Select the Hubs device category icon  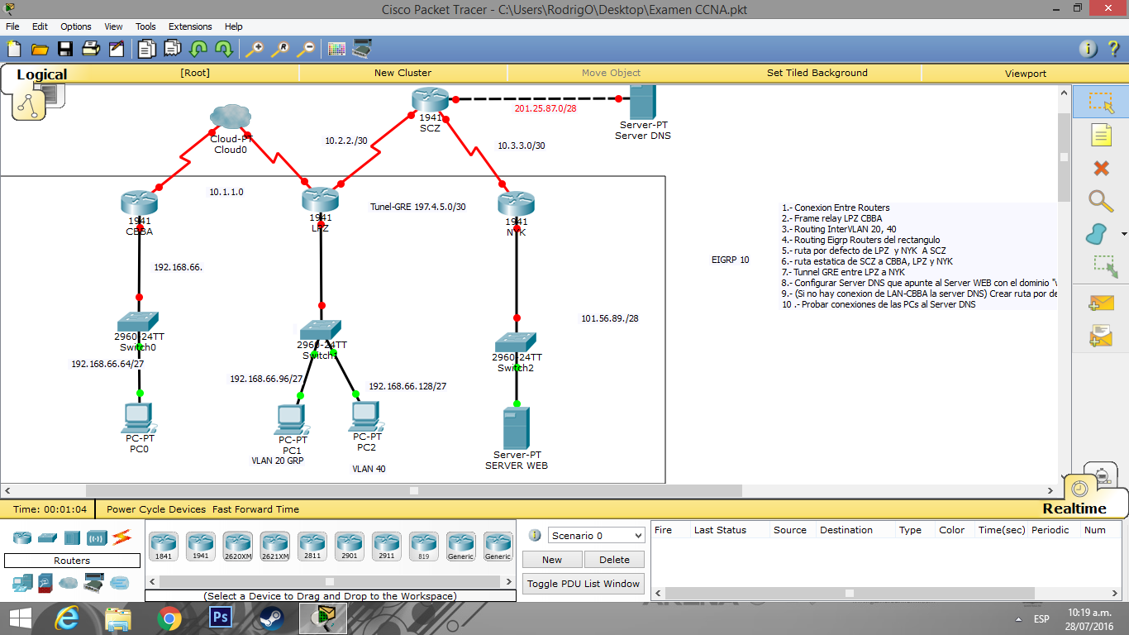click(72, 537)
